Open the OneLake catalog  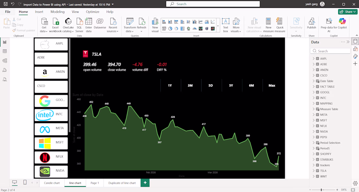click(x=68, y=25)
